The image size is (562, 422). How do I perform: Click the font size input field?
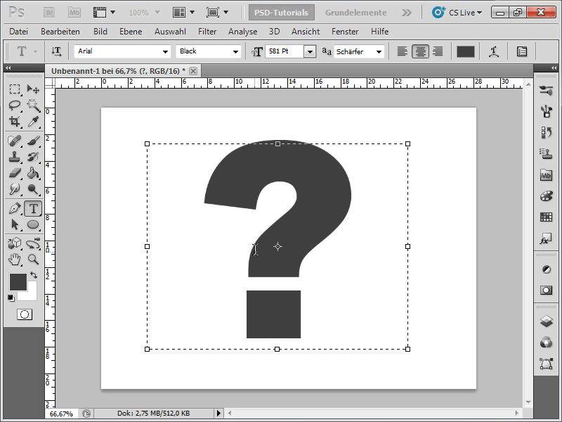(x=285, y=51)
